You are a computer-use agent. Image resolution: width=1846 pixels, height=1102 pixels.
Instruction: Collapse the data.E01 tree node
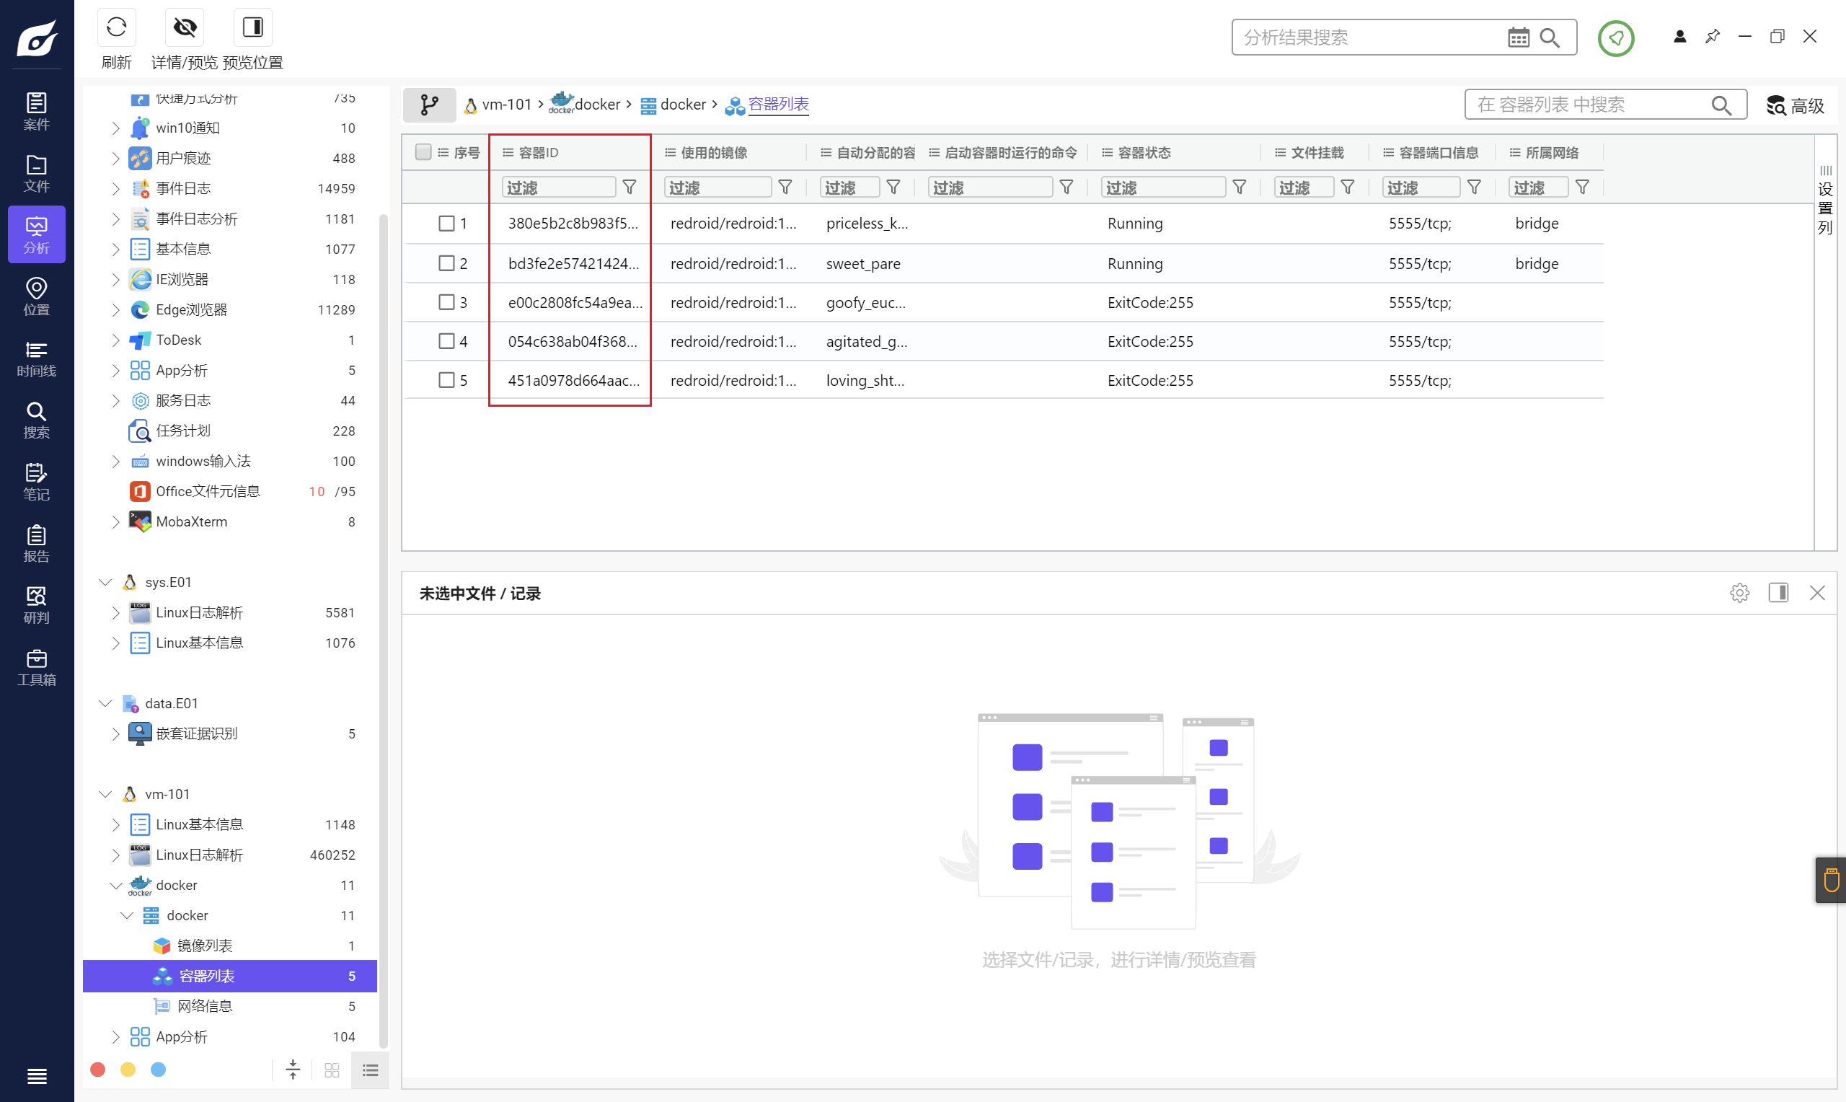pos(105,703)
